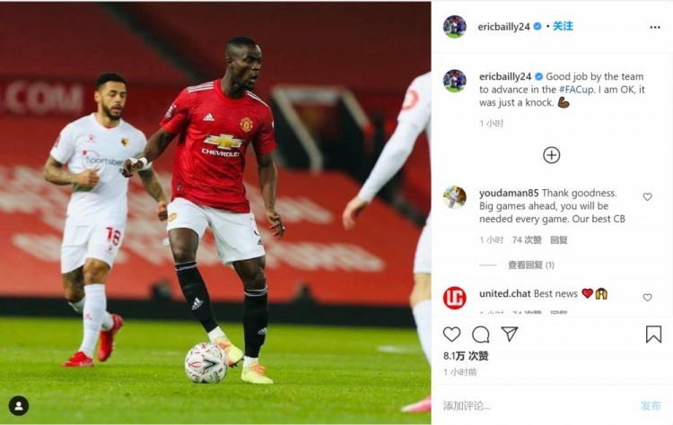Viewport: 673px width, 425px height.
Task: Load more comments with plus circle
Action: 552,155
